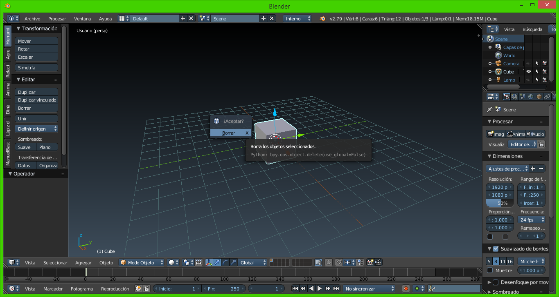Toggle the 3D manipulator axes icon
Viewport: 559px width, 297px height.
coord(209,263)
